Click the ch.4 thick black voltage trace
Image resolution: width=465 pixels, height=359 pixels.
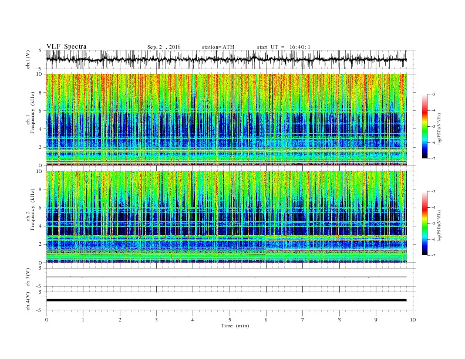coord(226,300)
